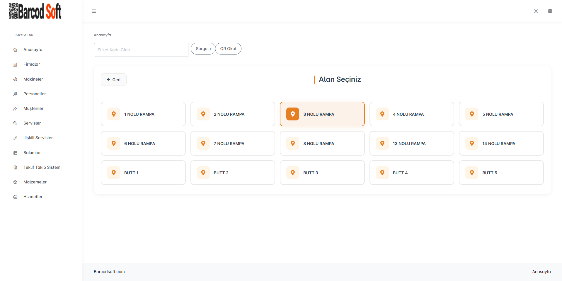
Task: Open the Barcodsoft.com footer link
Action: coord(109,272)
